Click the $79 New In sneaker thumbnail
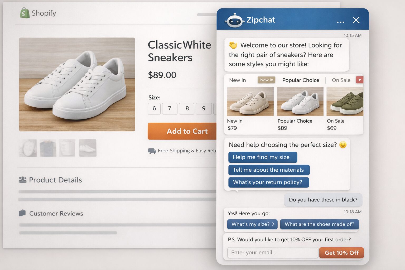 (250, 102)
